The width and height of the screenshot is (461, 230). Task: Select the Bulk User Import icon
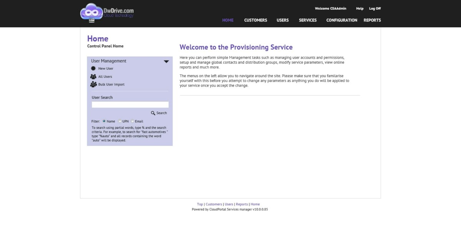click(93, 84)
